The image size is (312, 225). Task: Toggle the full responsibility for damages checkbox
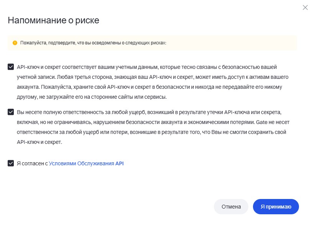tap(10, 112)
